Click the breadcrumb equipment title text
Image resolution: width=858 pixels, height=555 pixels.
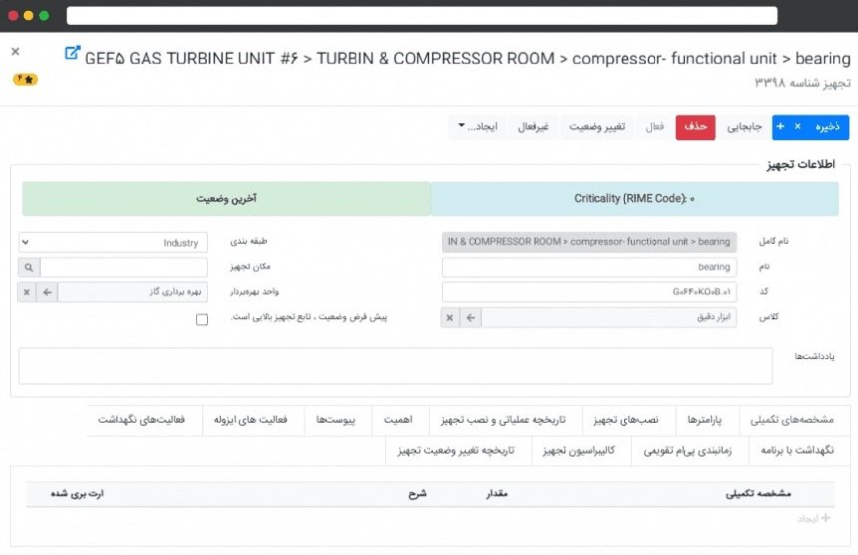click(467, 58)
